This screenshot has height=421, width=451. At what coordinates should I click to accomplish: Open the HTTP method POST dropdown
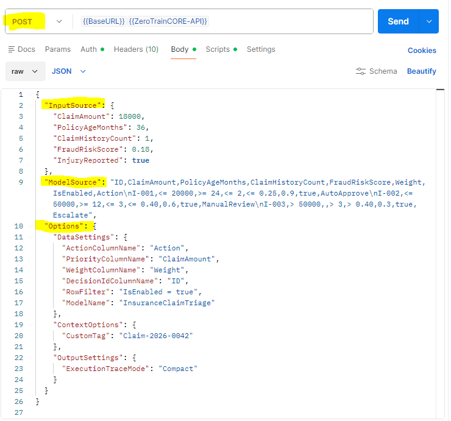point(37,21)
